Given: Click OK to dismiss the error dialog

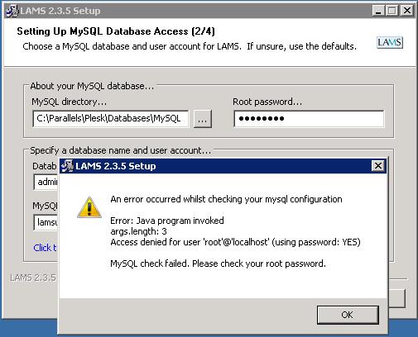Looking at the screenshot, I should 348,315.
